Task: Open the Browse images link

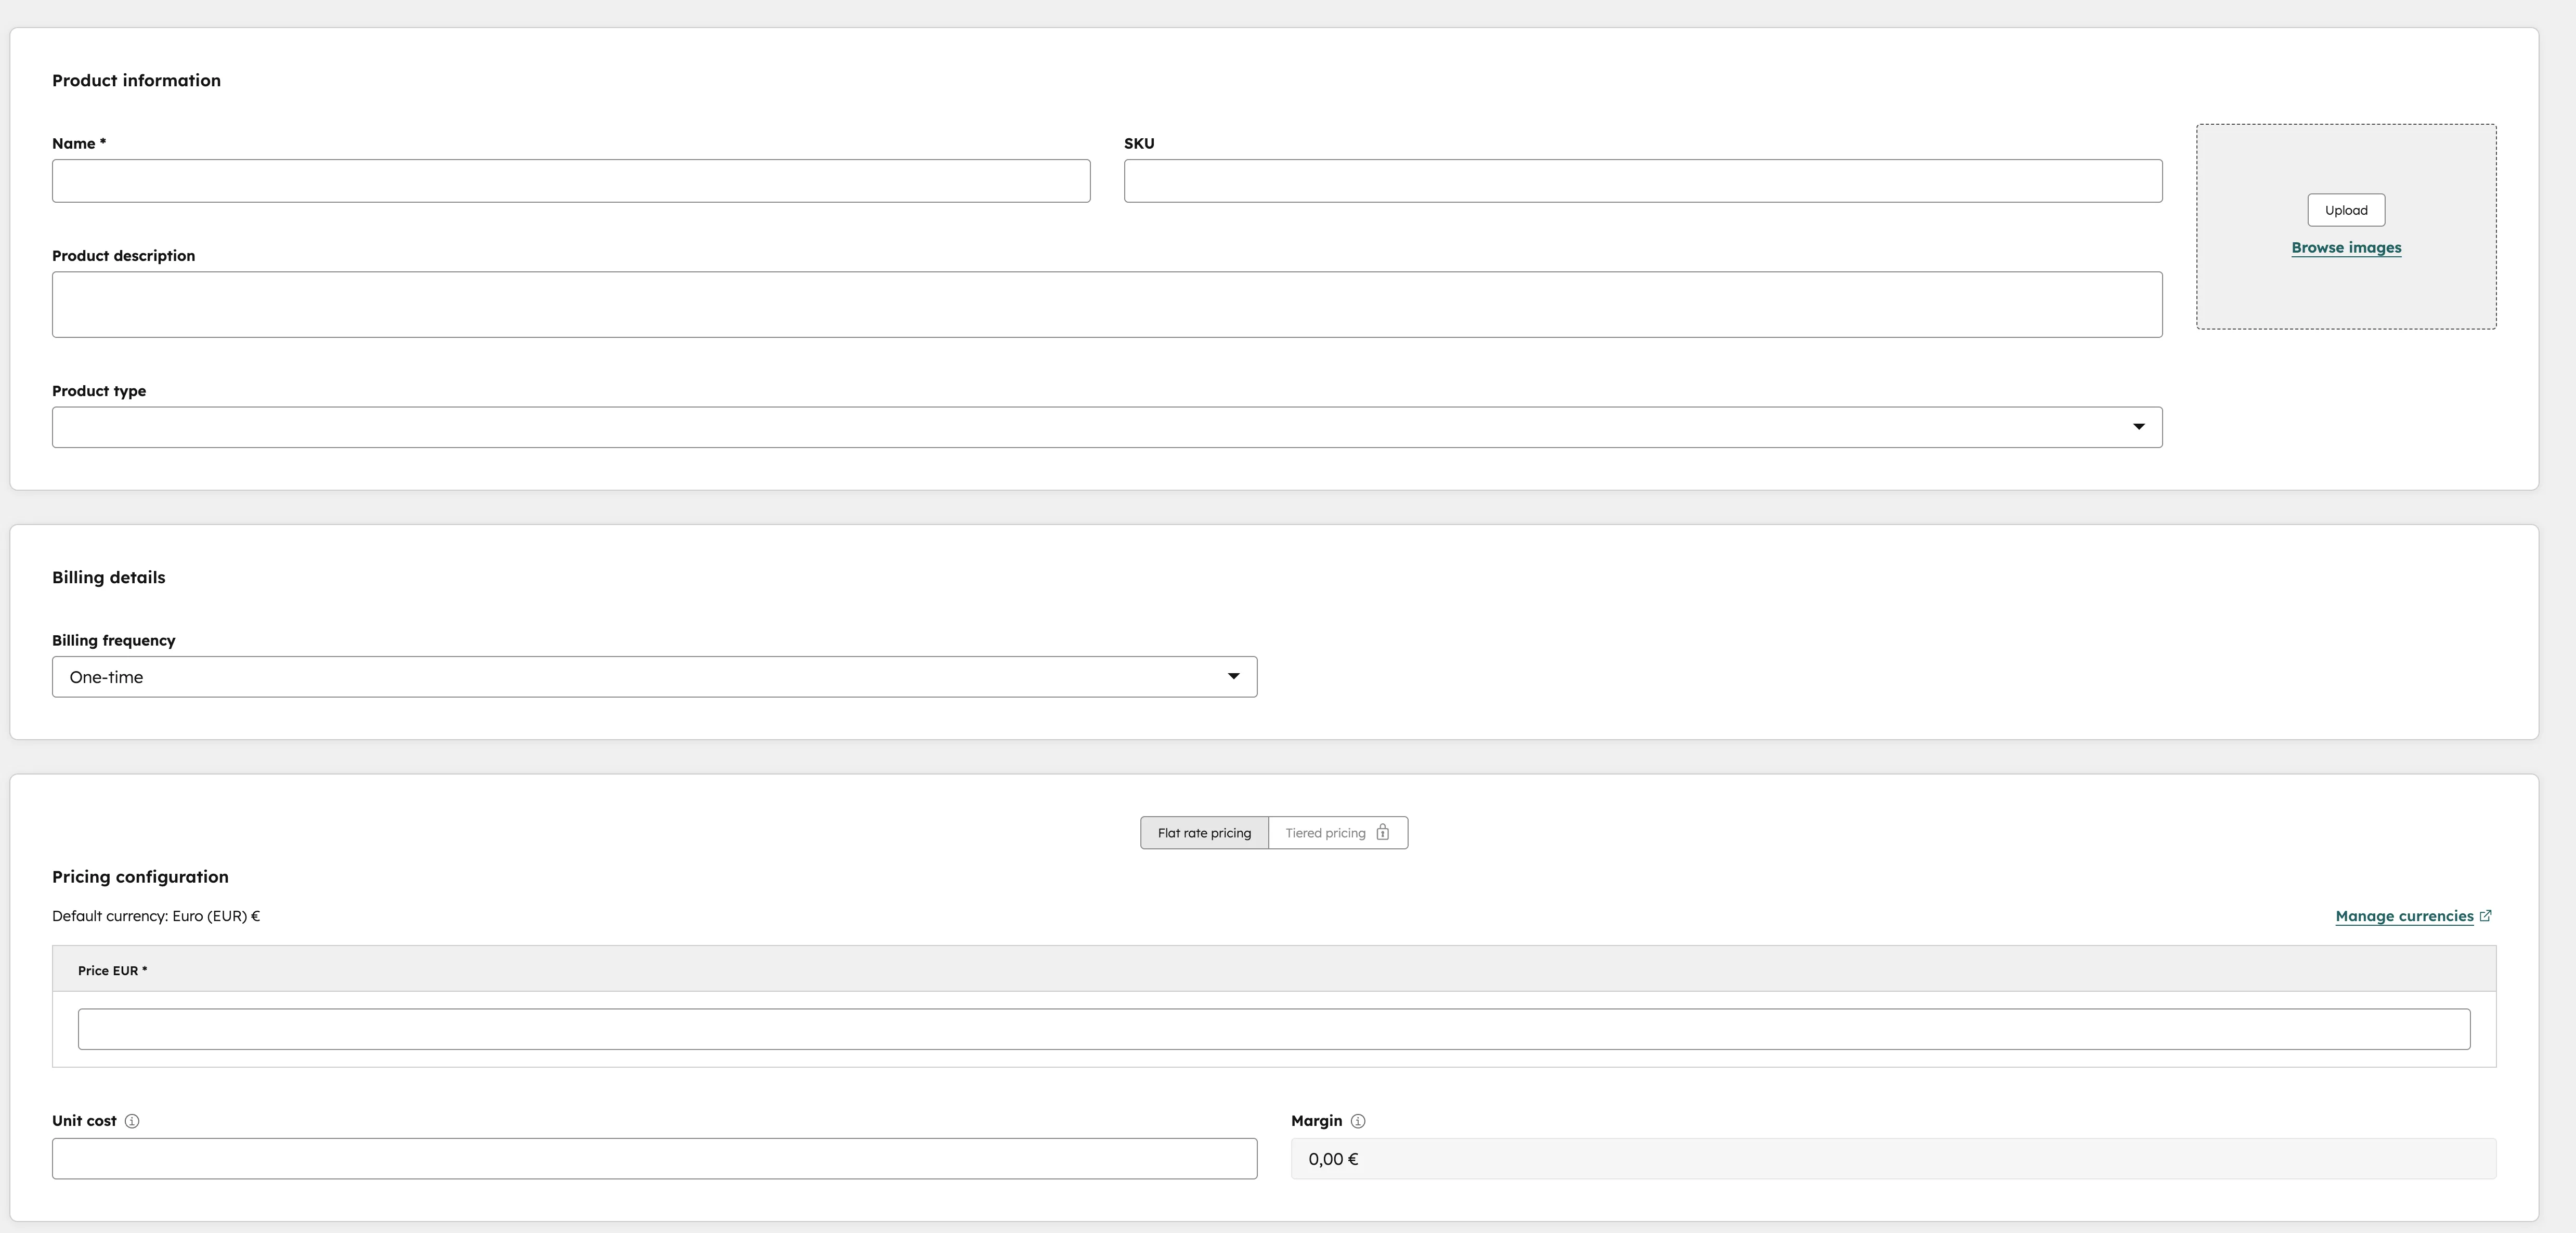Action: [x=2346, y=247]
